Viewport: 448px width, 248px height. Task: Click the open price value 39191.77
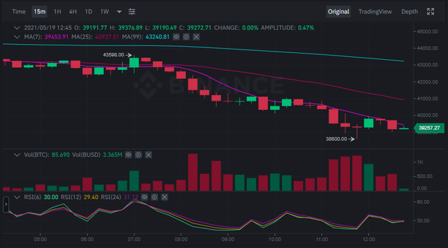(x=95, y=28)
